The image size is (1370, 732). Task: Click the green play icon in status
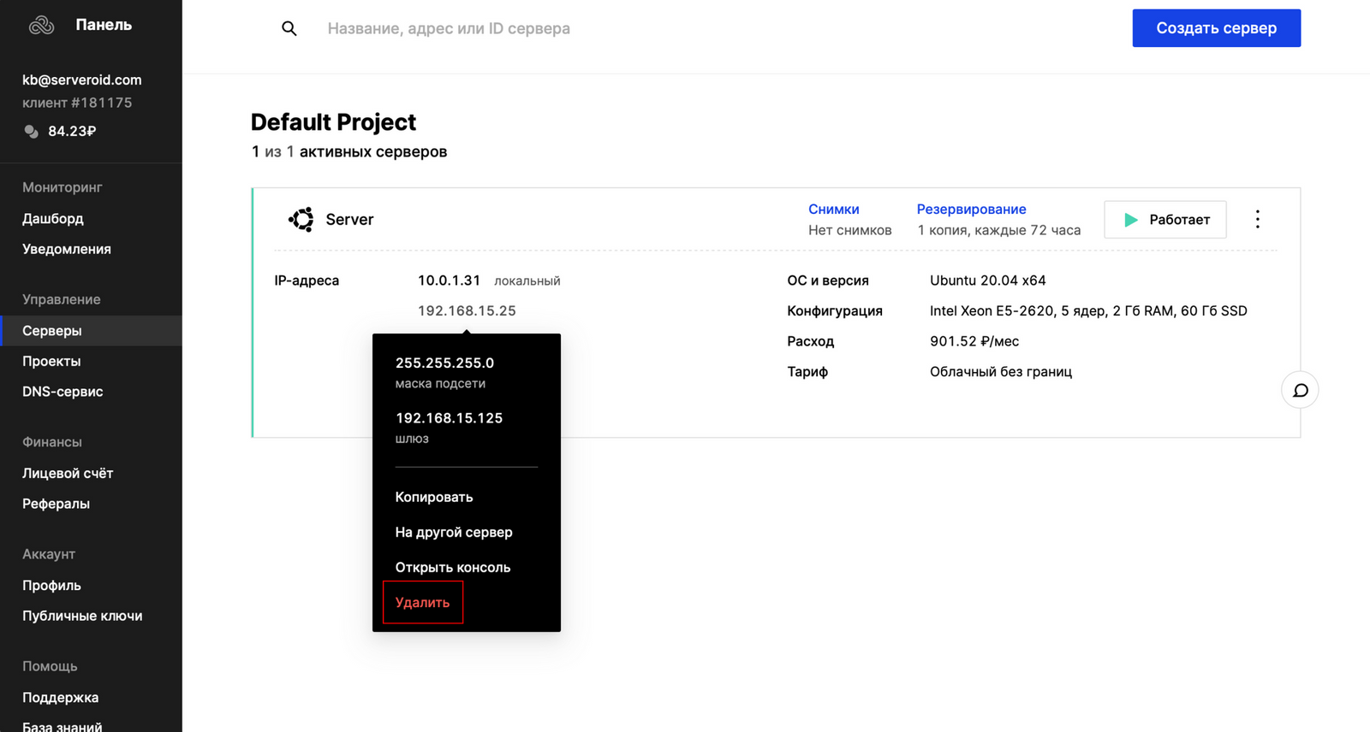(x=1131, y=220)
